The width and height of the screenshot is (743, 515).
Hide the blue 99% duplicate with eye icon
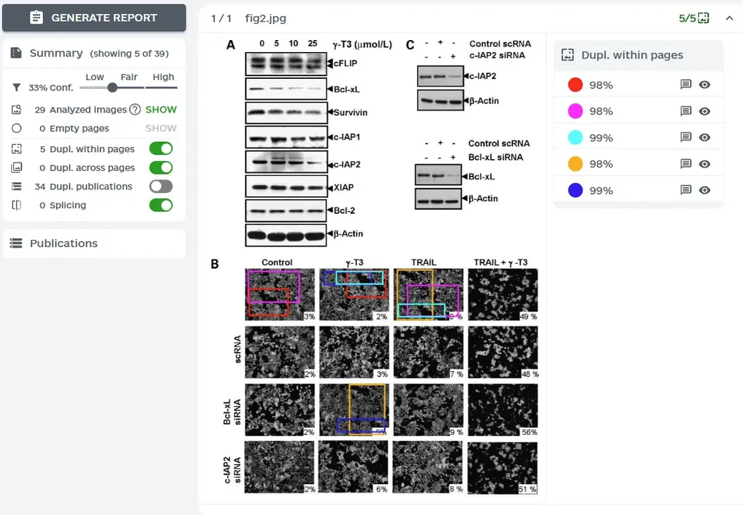(705, 190)
